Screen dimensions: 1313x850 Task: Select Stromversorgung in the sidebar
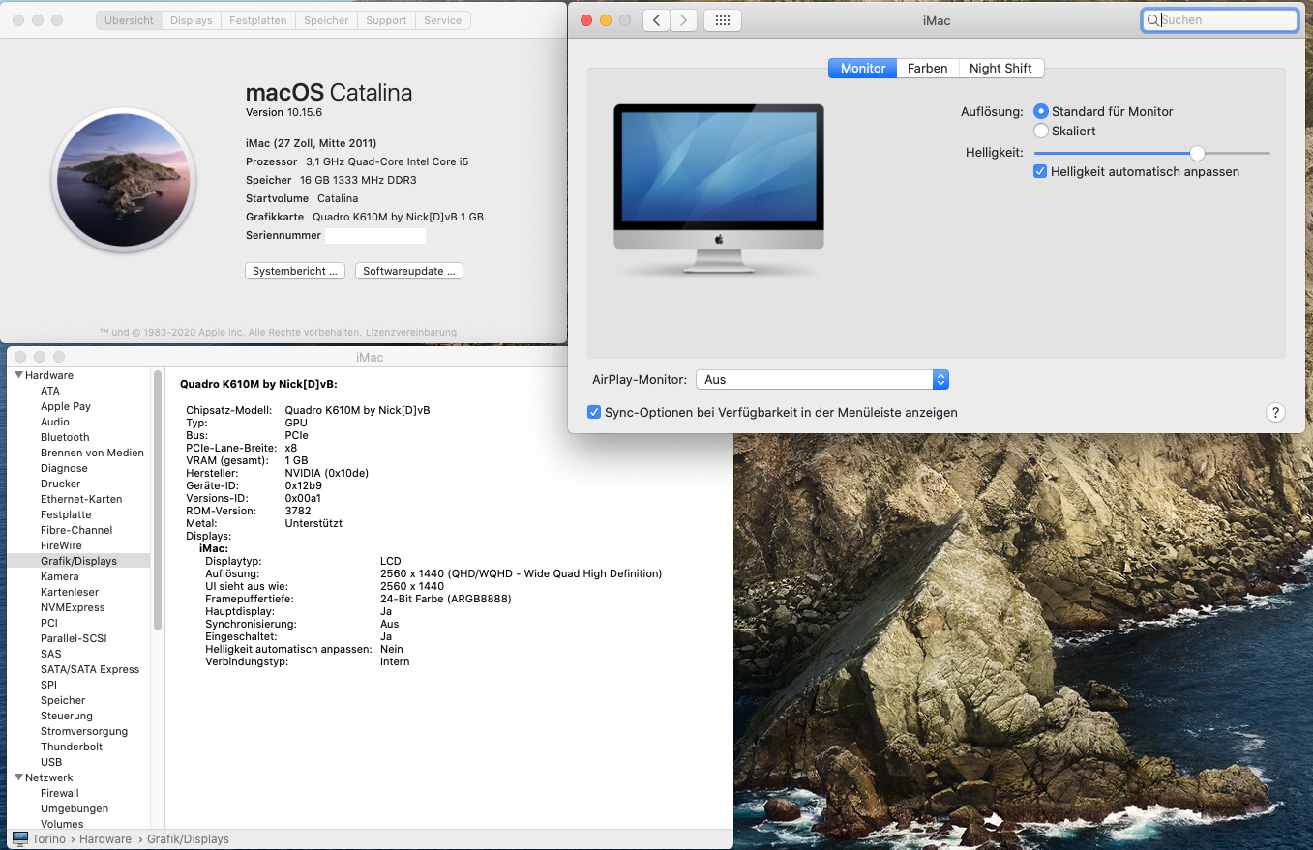(84, 731)
